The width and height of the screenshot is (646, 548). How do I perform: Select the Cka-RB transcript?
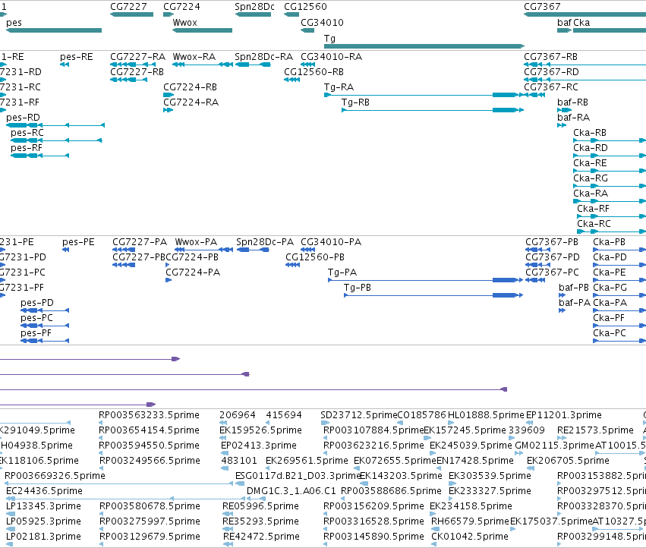point(610,140)
